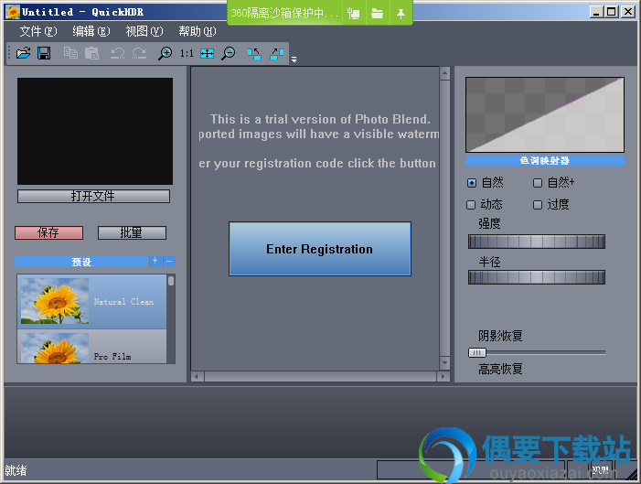This screenshot has height=484, width=641.
Task: Open the 360 sandbox folder icon
Action: (x=377, y=14)
